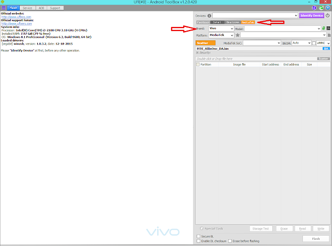Open the eMMC storage type dropdown
Image resolution: width=332 pixels, height=246 pixels.
point(323,43)
